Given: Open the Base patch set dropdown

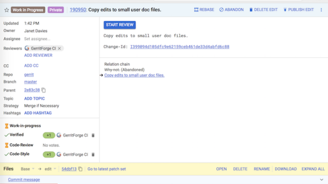Looking at the screenshot, I should coord(27,169).
